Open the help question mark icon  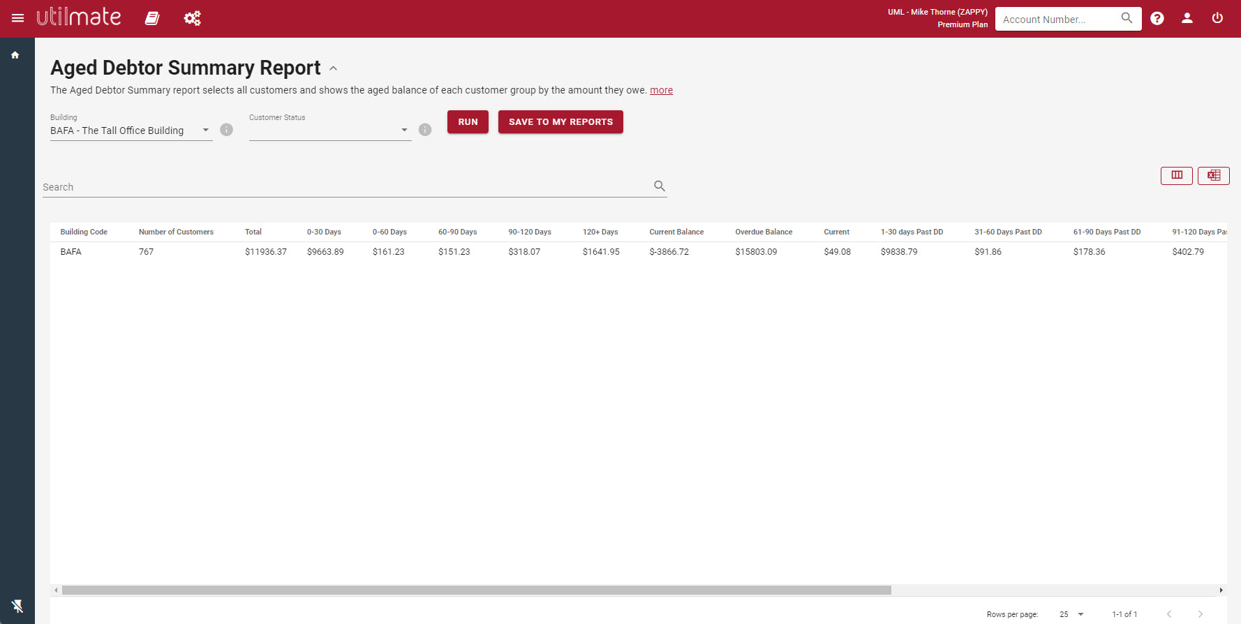[1157, 18]
